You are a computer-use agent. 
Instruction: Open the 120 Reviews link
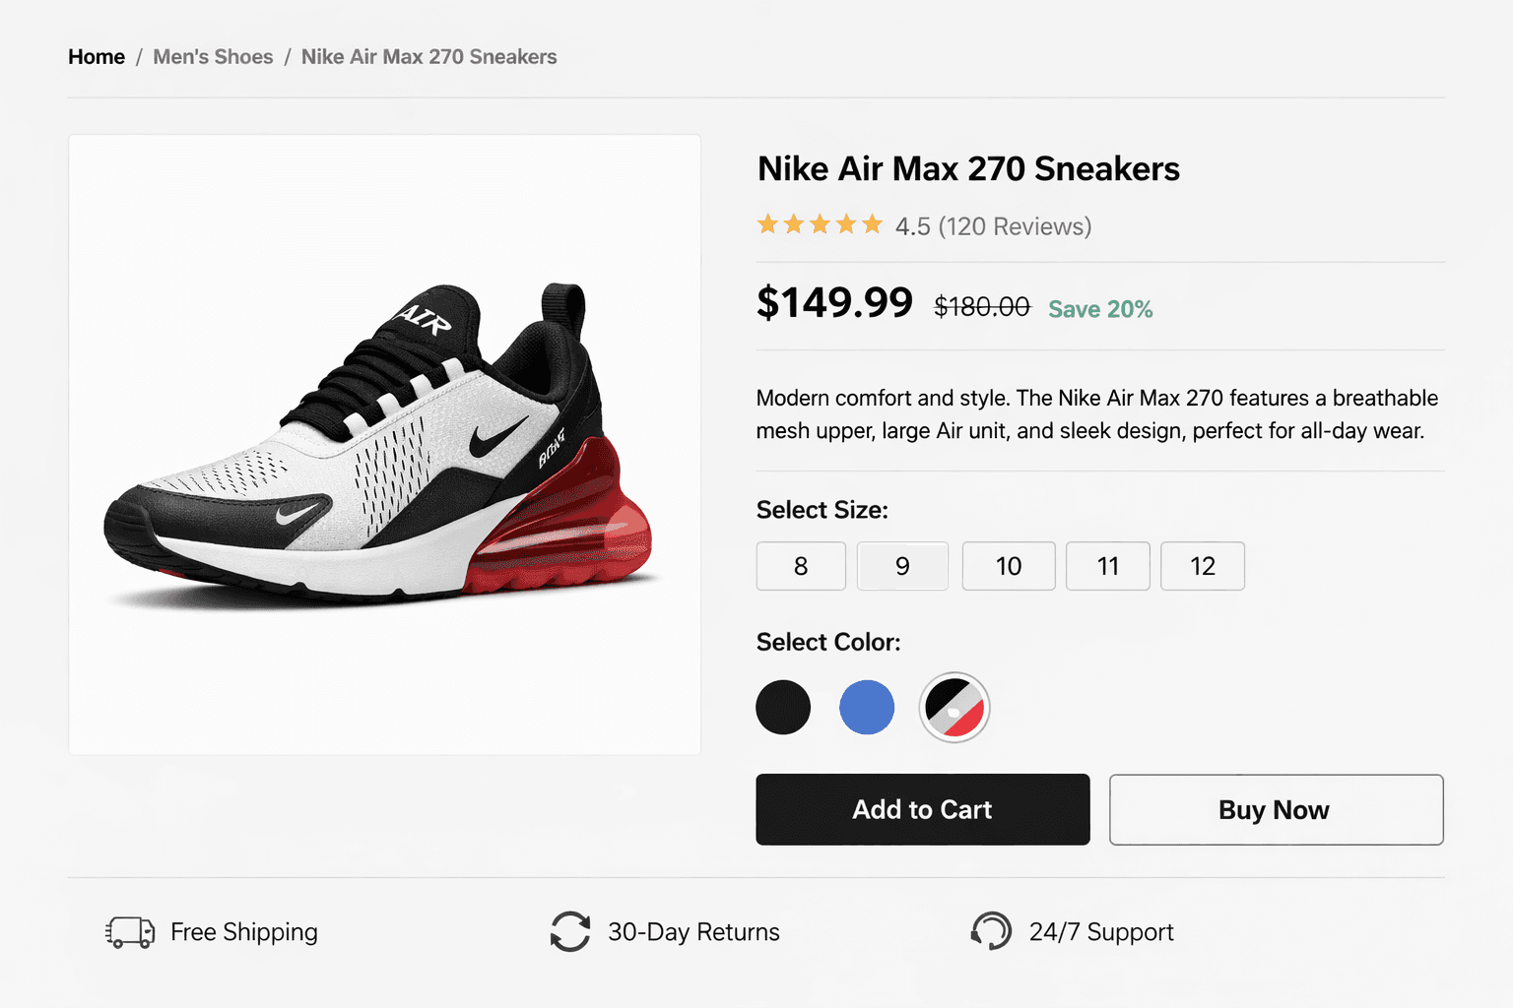(x=1016, y=226)
